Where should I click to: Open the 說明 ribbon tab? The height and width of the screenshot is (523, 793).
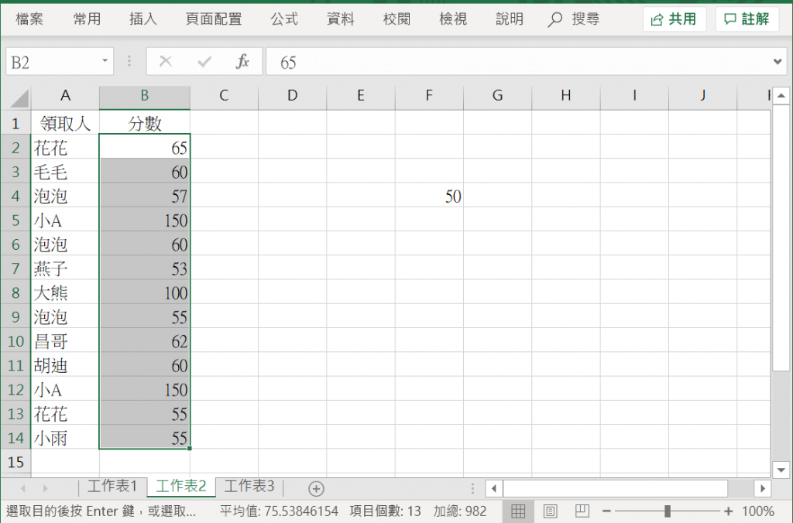click(510, 19)
